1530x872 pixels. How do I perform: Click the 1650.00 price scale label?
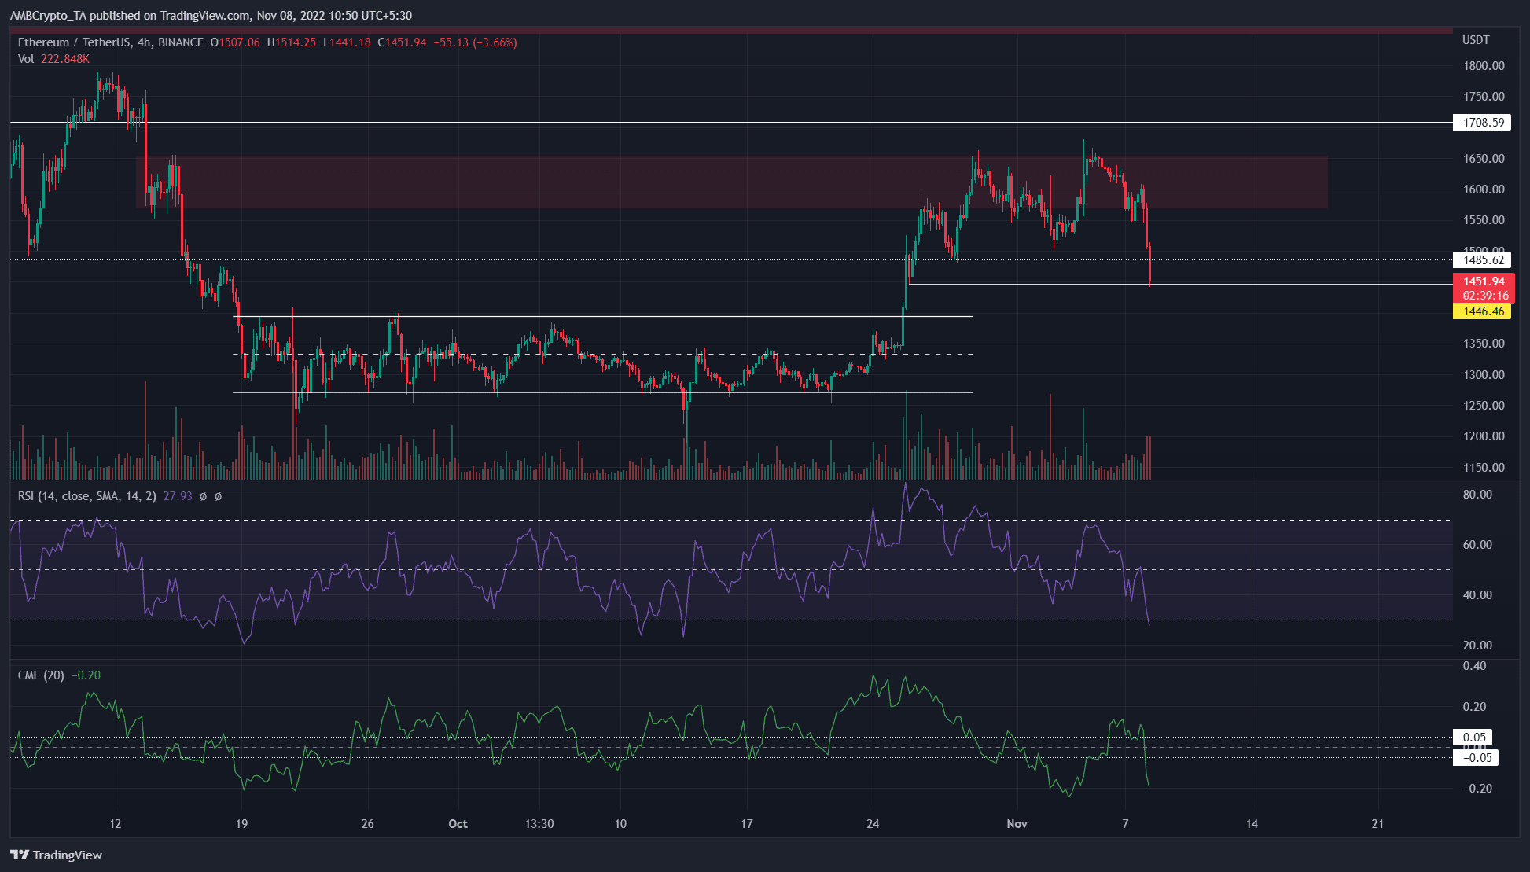coord(1484,159)
